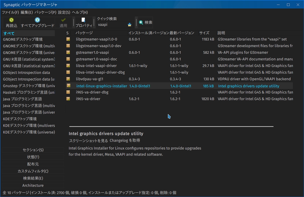Open the 設定(S) menu
Viewport: 304px width, 197px height.
[x=64, y=12]
